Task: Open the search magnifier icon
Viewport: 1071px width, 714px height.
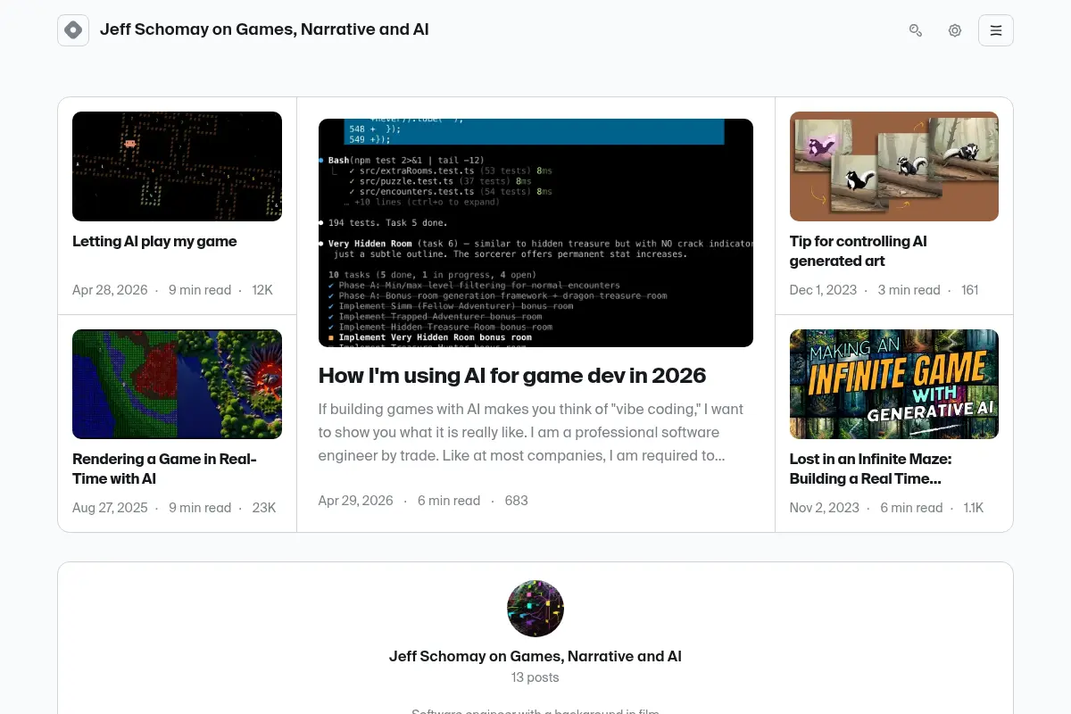Action: pyautogui.click(x=916, y=30)
